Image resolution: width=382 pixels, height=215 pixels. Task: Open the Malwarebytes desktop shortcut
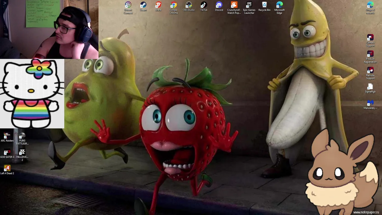click(x=370, y=105)
